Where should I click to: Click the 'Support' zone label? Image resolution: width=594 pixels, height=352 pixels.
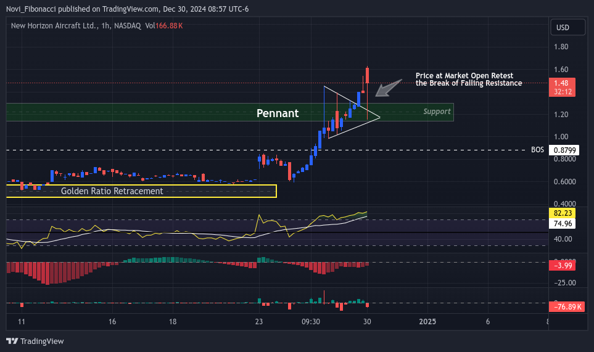pos(437,112)
